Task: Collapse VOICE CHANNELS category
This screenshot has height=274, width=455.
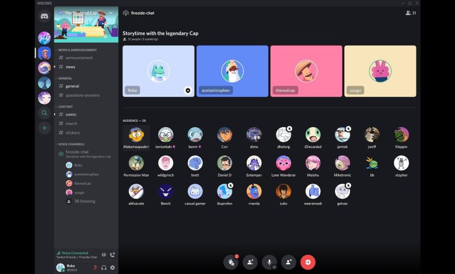Action: pyautogui.click(x=70, y=144)
